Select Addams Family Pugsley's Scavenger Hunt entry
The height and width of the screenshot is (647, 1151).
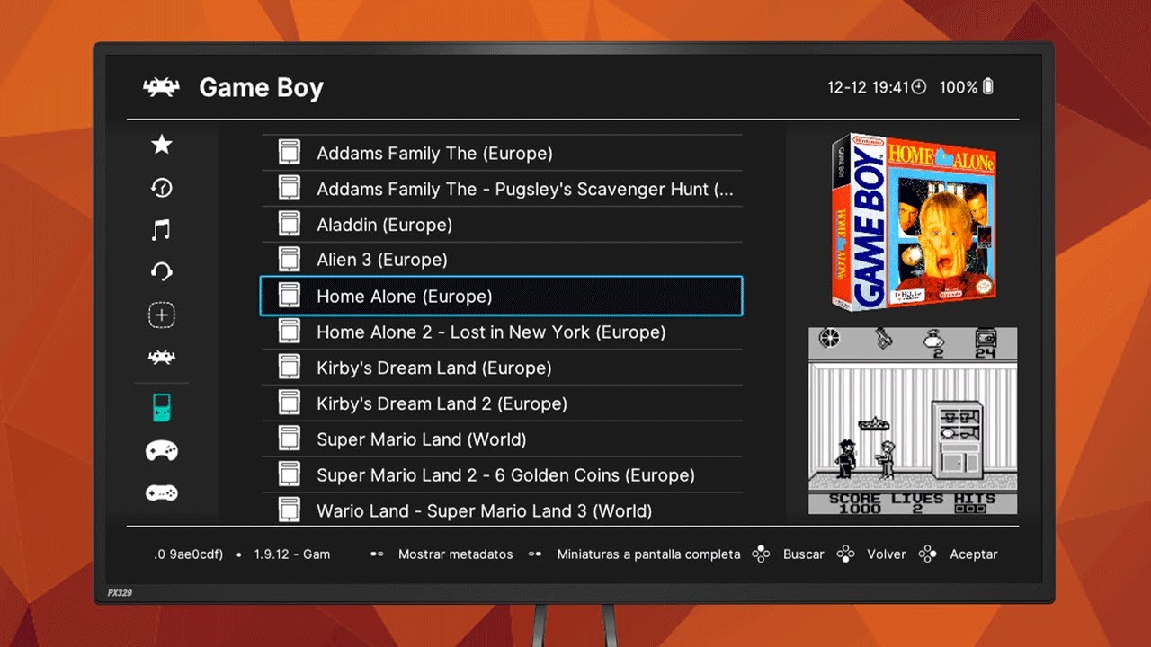(502, 189)
